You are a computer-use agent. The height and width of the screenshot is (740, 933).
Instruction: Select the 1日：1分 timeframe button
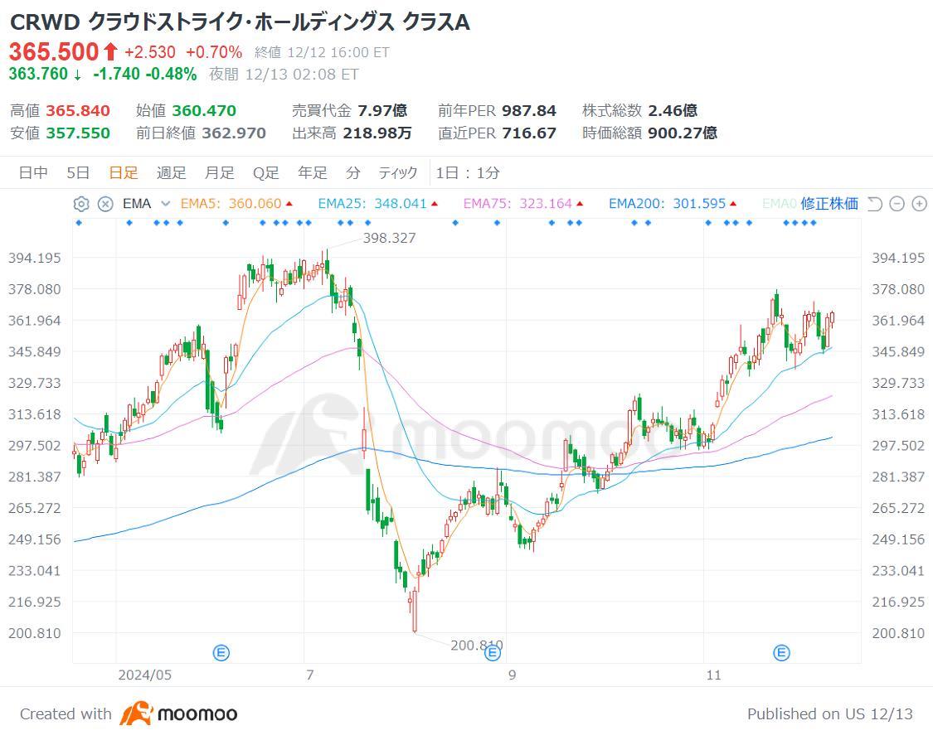click(x=468, y=173)
